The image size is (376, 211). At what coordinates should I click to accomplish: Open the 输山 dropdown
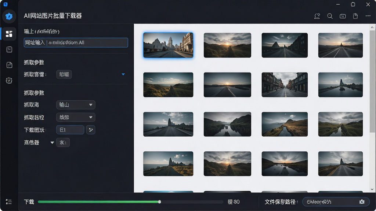pyautogui.click(x=76, y=105)
